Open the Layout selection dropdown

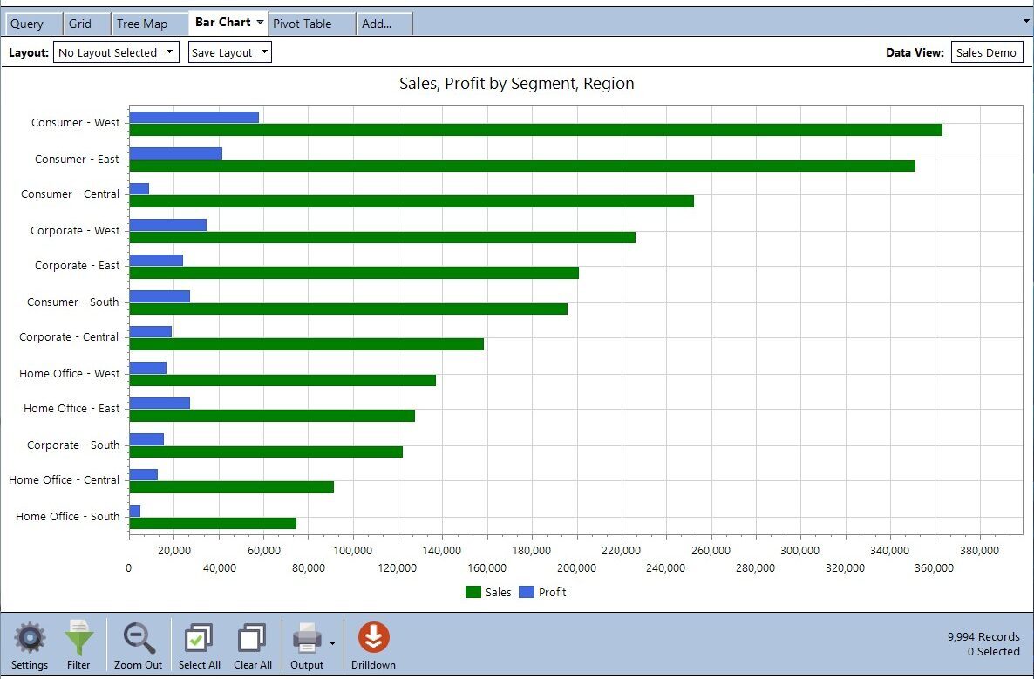[116, 52]
